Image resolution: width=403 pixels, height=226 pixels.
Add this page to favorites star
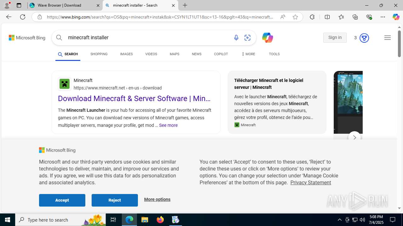coord(295,17)
